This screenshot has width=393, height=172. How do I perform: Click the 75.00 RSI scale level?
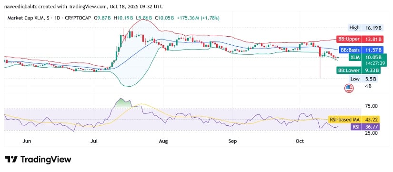(x=372, y=106)
